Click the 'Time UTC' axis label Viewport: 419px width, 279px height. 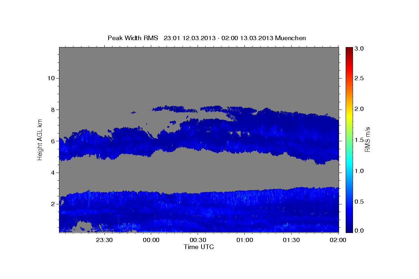(x=199, y=247)
